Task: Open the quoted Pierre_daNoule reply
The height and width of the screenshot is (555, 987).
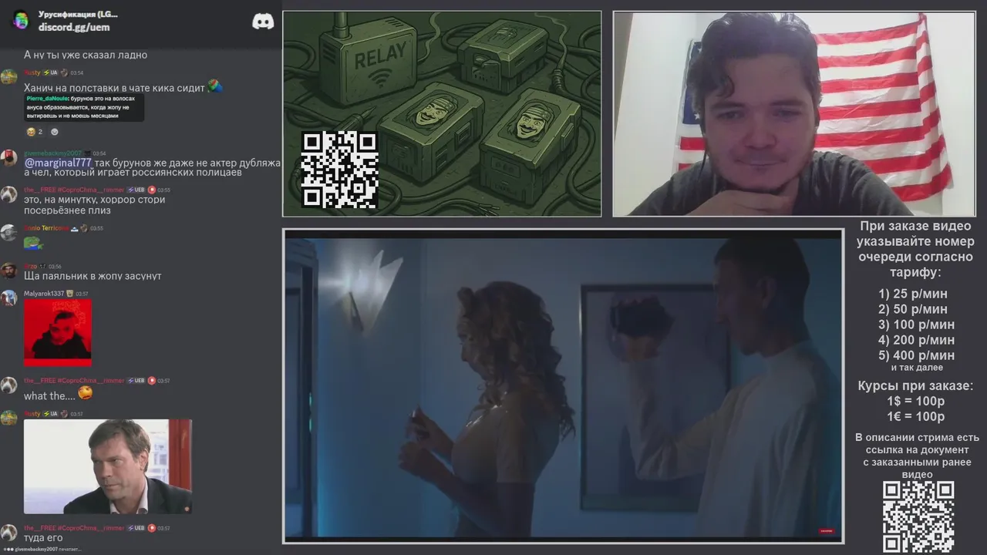Action: coord(83,108)
